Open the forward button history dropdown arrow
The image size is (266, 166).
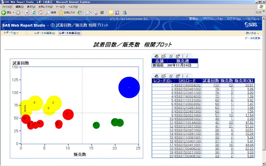click(22, 13)
